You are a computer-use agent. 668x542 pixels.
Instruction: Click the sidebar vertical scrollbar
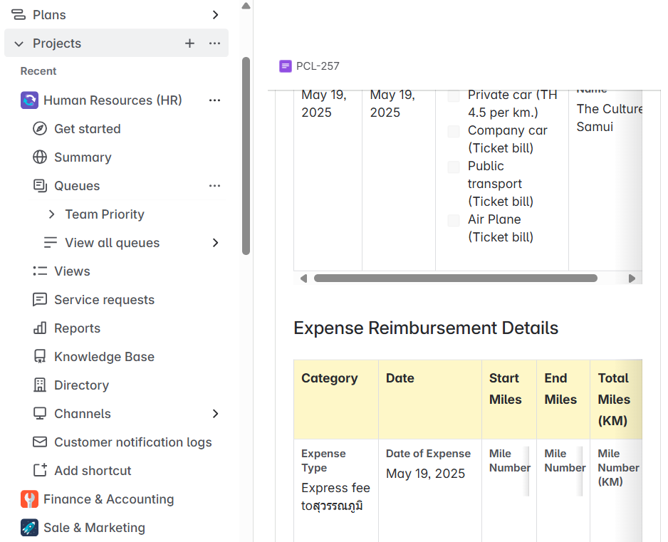click(246, 155)
